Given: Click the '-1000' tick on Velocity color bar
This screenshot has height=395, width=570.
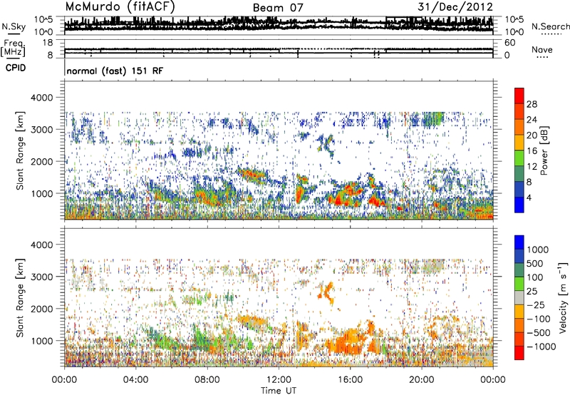Looking at the screenshot, I should coord(541,347).
